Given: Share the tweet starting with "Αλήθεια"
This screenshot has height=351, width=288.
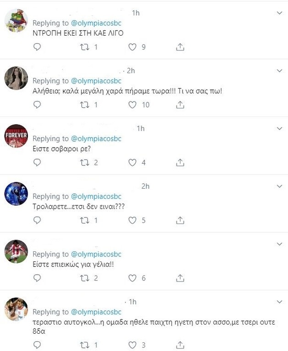Looking at the screenshot, I should pos(180,105).
